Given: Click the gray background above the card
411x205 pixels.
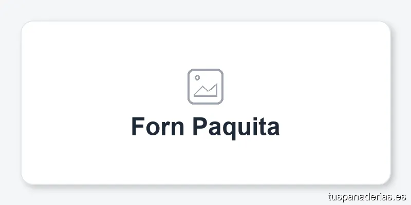Looking at the screenshot, I should pyautogui.click(x=206, y=10).
